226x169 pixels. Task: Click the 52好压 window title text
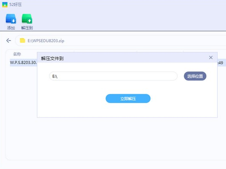[x=15, y=5]
